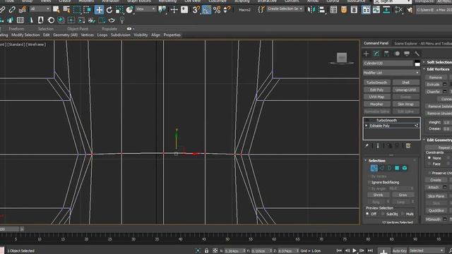This screenshot has height=254, width=452.
Task: Toggle Preserve UVs checkbox
Action: click(429, 173)
